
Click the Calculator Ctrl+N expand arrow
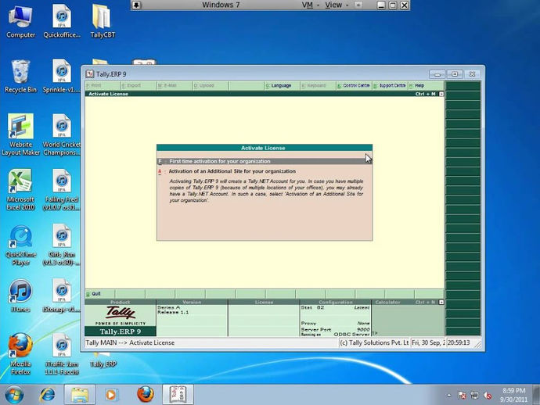[441, 302]
